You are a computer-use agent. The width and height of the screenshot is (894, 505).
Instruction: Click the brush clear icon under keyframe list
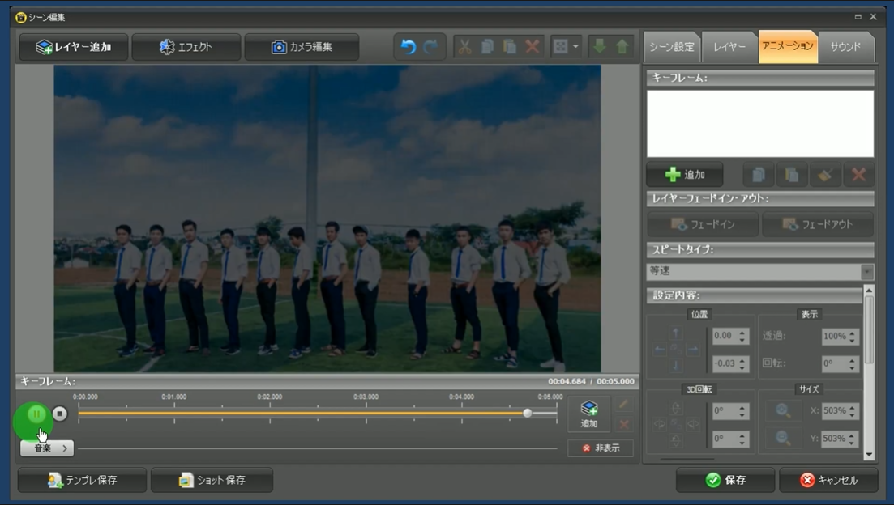point(824,175)
